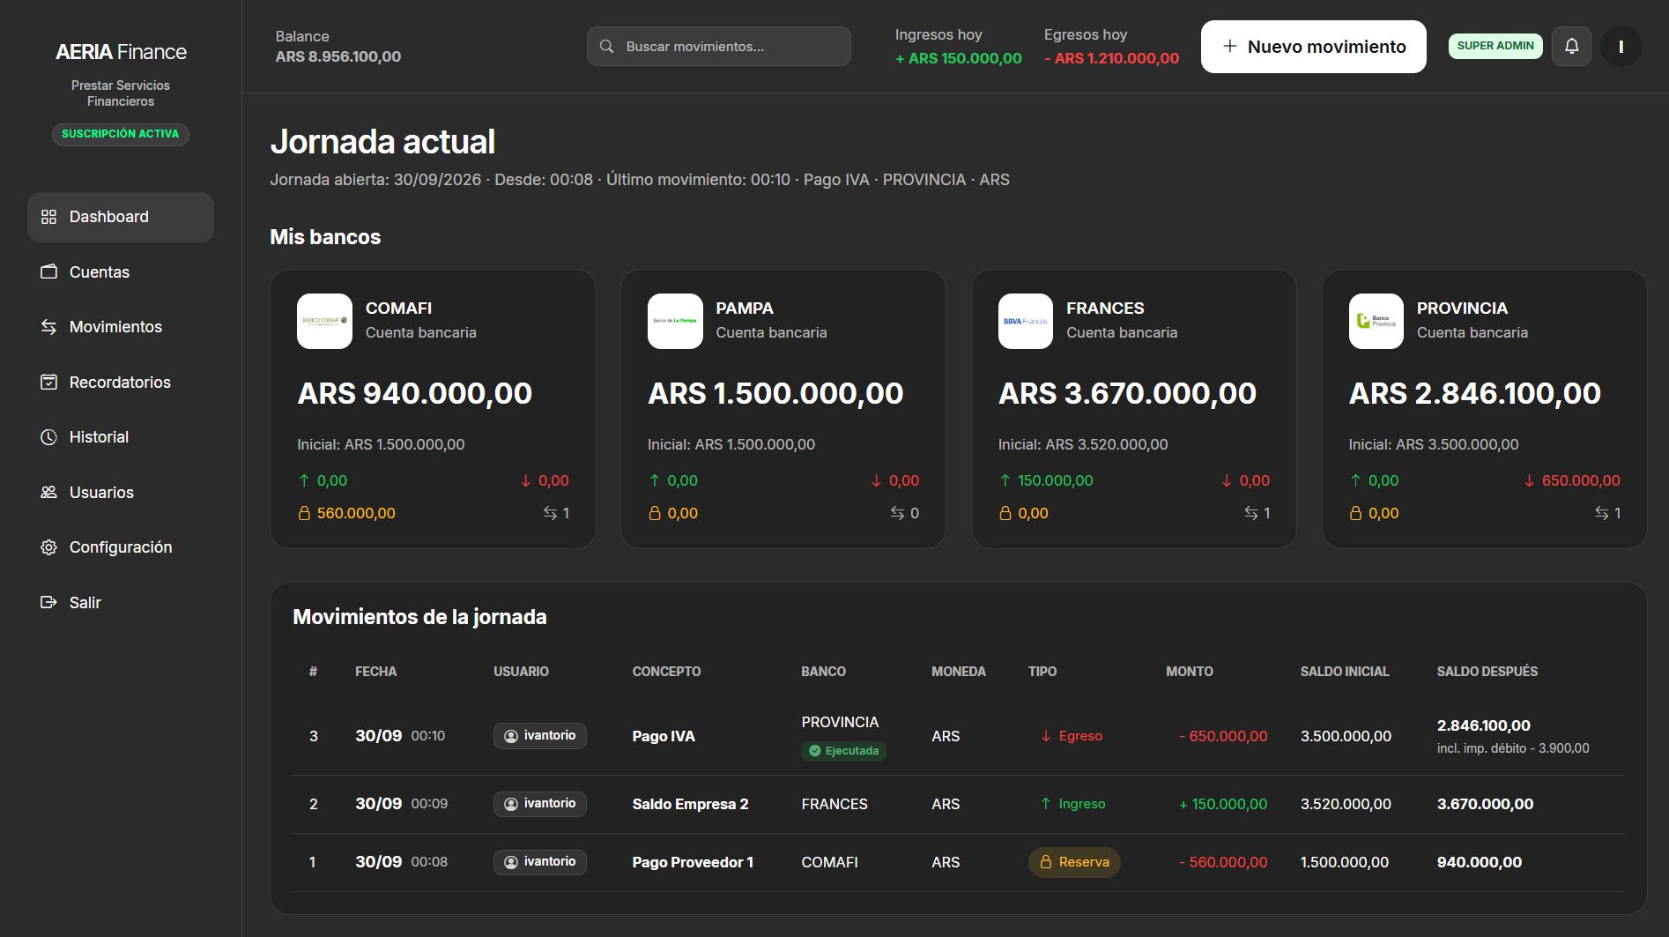The width and height of the screenshot is (1669, 937).
Task: Go to Movimientos in sidebar
Action: (121, 327)
